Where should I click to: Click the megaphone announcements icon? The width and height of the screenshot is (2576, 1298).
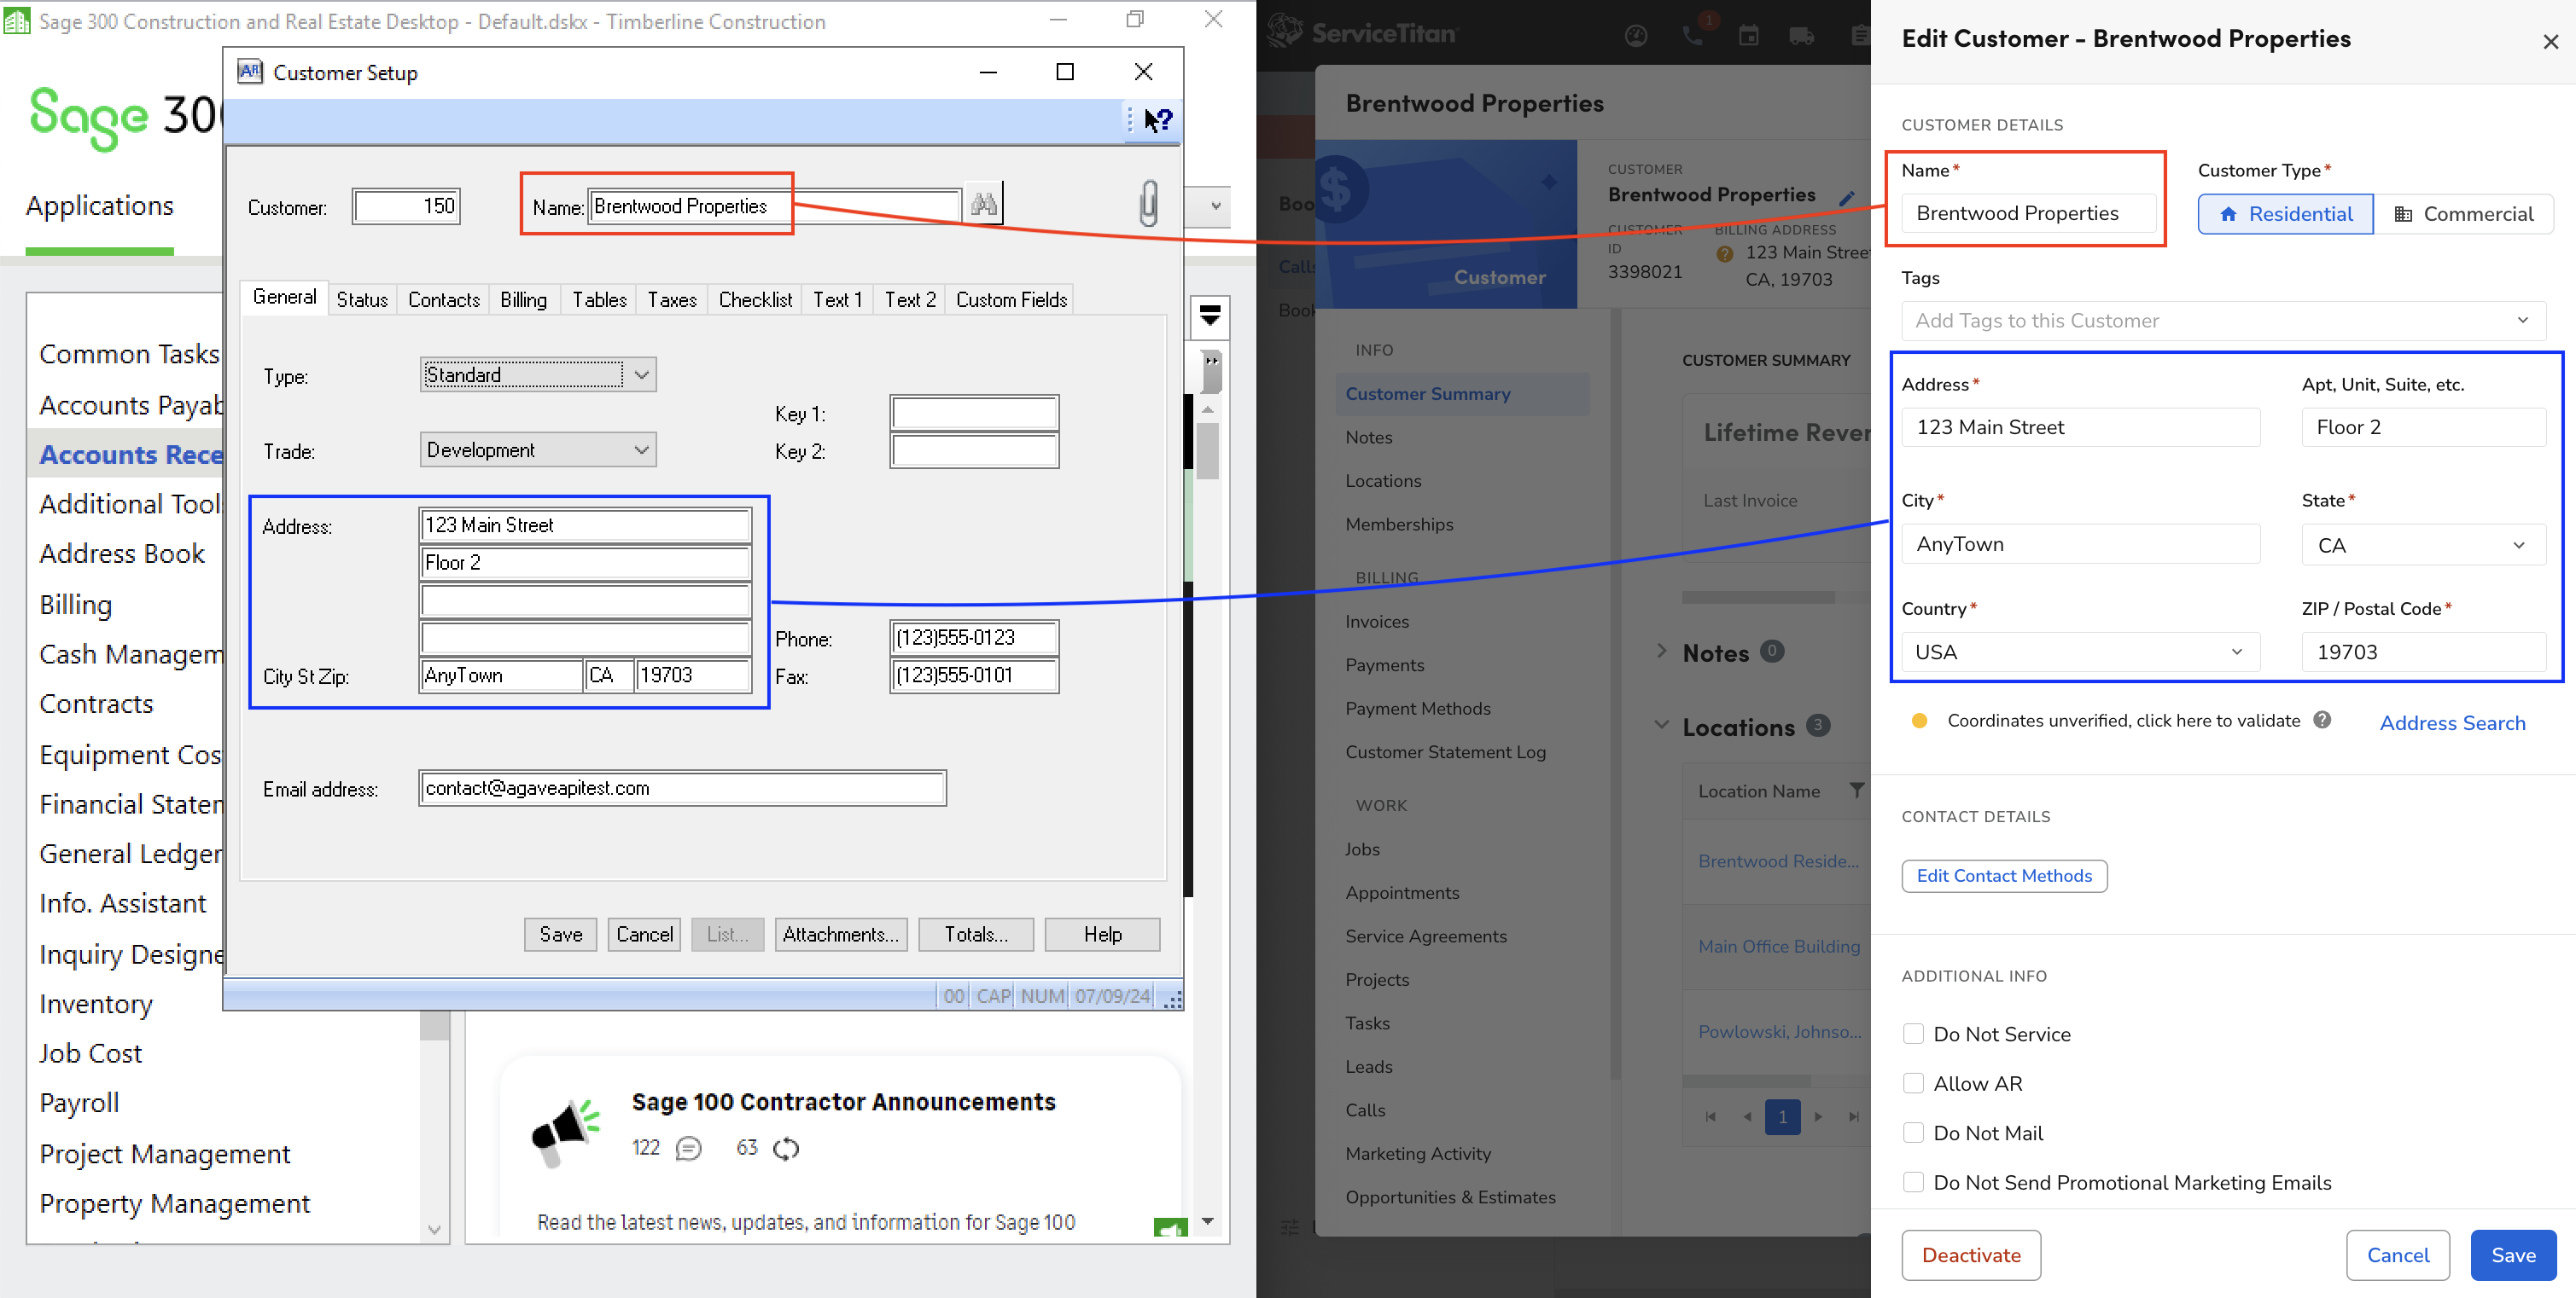565,1133
